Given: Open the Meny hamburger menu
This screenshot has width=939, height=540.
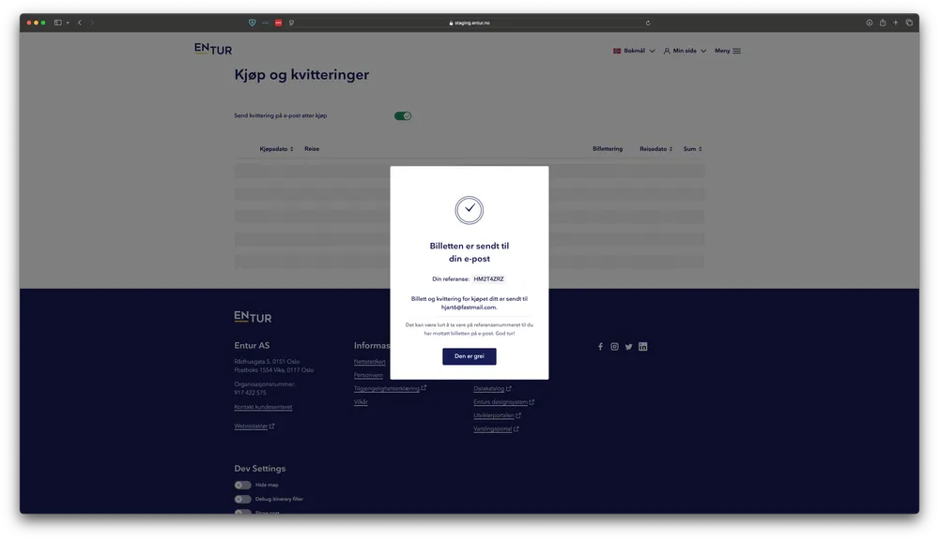Looking at the screenshot, I should (728, 51).
